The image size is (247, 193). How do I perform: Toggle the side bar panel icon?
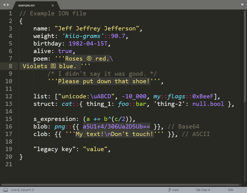click(x=6, y=190)
